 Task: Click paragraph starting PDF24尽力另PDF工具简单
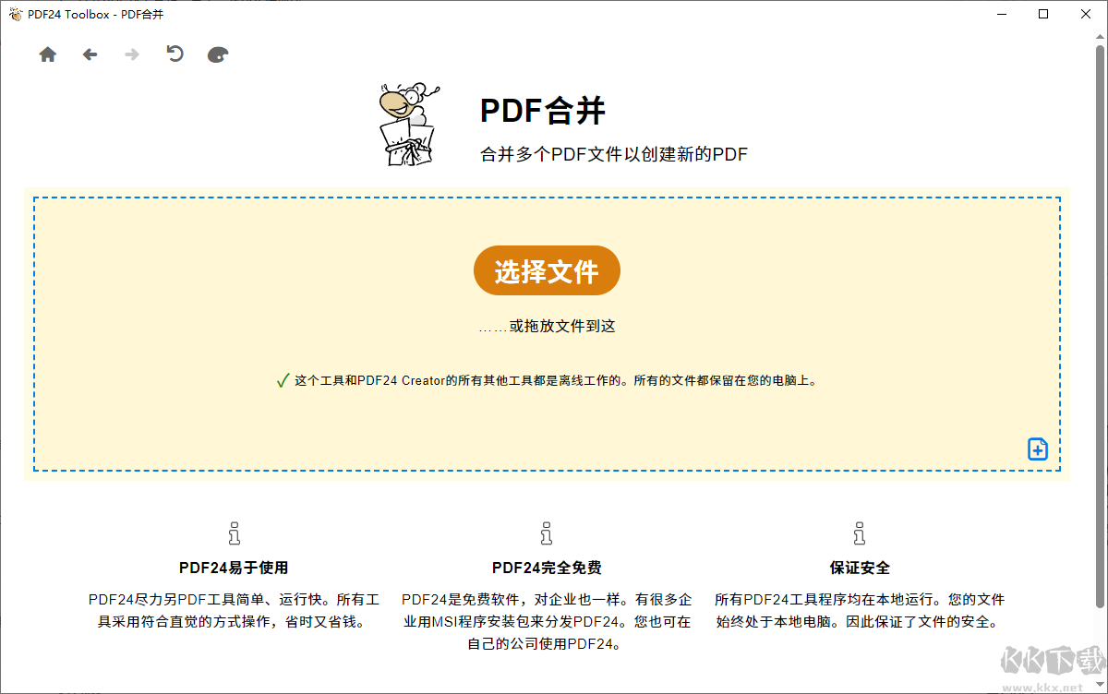click(x=234, y=610)
